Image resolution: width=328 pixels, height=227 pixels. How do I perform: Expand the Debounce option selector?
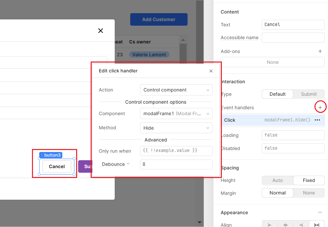[x=115, y=164]
